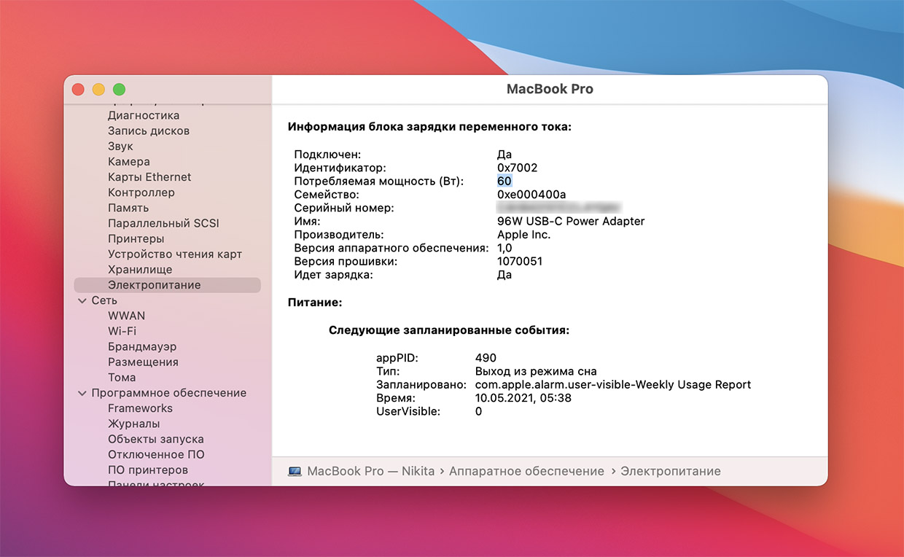Click the MacBook Pro window title
The image size is (904, 557).
550,89
